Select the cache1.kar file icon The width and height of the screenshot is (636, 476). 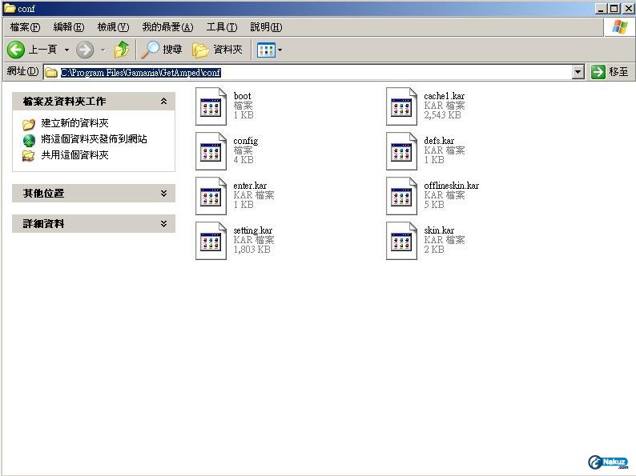pos(401,106)
